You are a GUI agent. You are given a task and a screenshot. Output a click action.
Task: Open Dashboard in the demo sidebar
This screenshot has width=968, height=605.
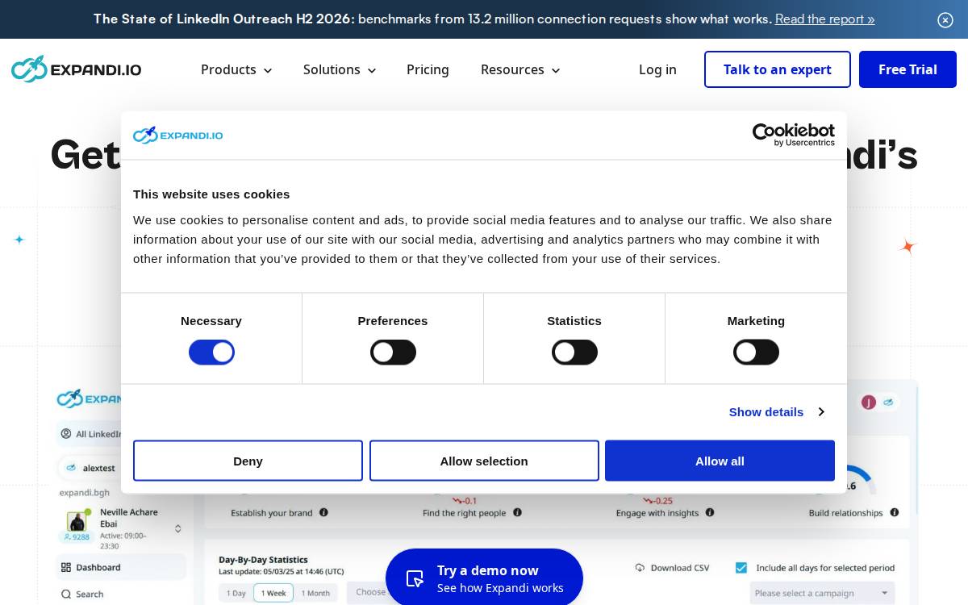(121, 567)
